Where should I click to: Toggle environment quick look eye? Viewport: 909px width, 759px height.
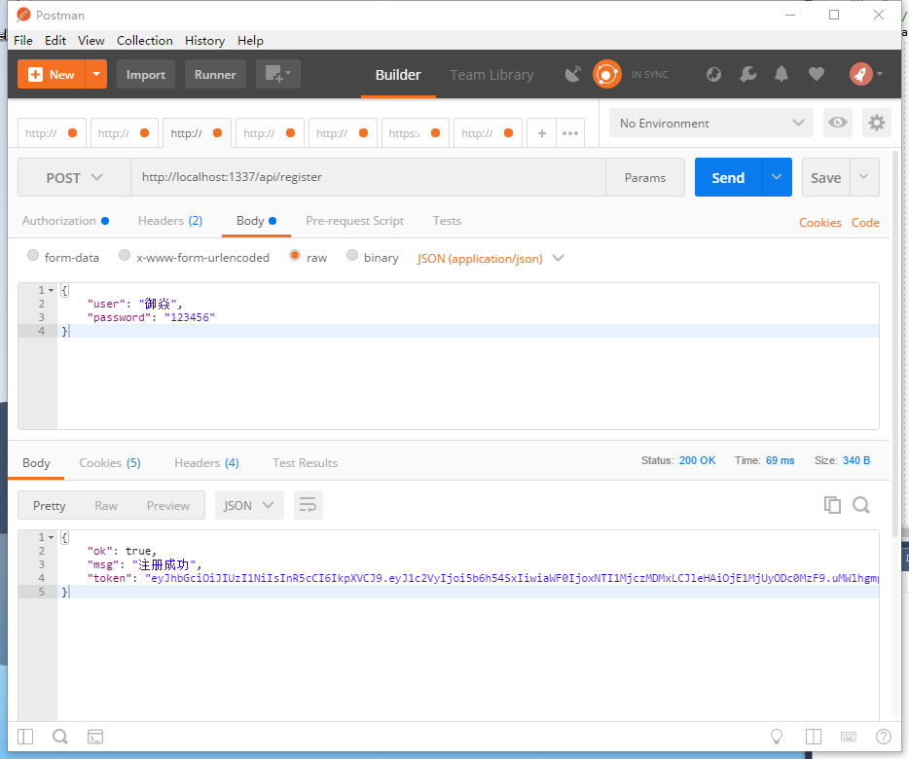[837, 123]
